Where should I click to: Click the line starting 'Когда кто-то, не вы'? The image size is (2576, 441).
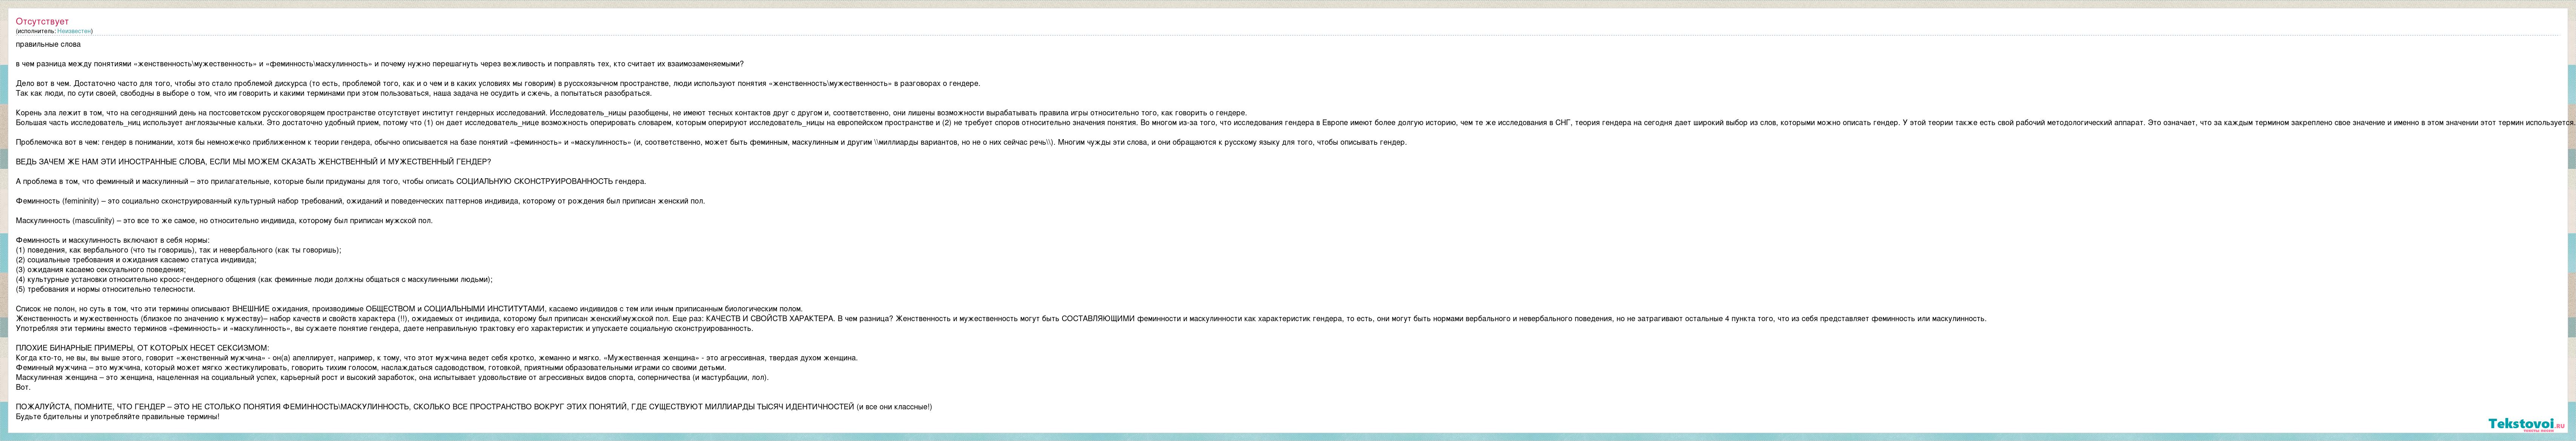point(437,358)
